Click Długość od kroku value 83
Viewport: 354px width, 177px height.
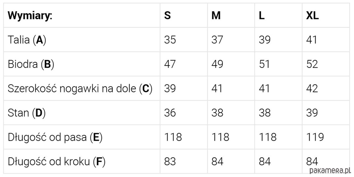(x=170, y=162)
